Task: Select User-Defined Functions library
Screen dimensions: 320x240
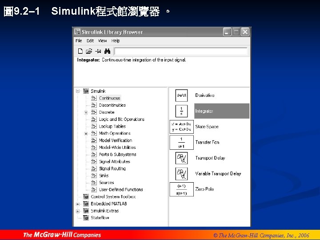Action: (121, 190)
